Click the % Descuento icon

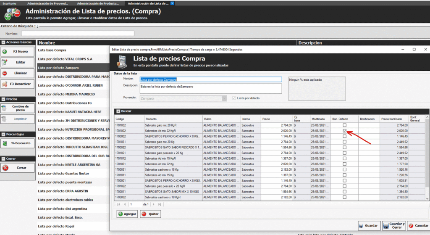(x=5, y=144)
